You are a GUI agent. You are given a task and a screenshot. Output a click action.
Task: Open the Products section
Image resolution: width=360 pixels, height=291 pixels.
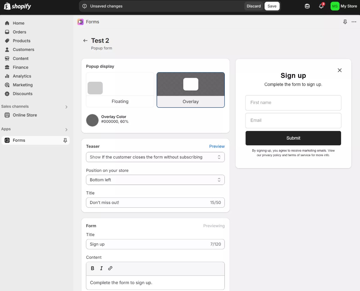(21, 41)
